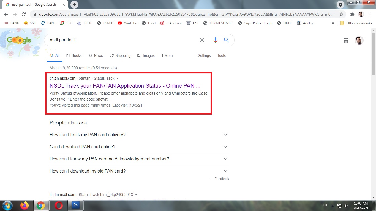376x211 pixels.
Task: Select the All results tab
Action: 55,55
